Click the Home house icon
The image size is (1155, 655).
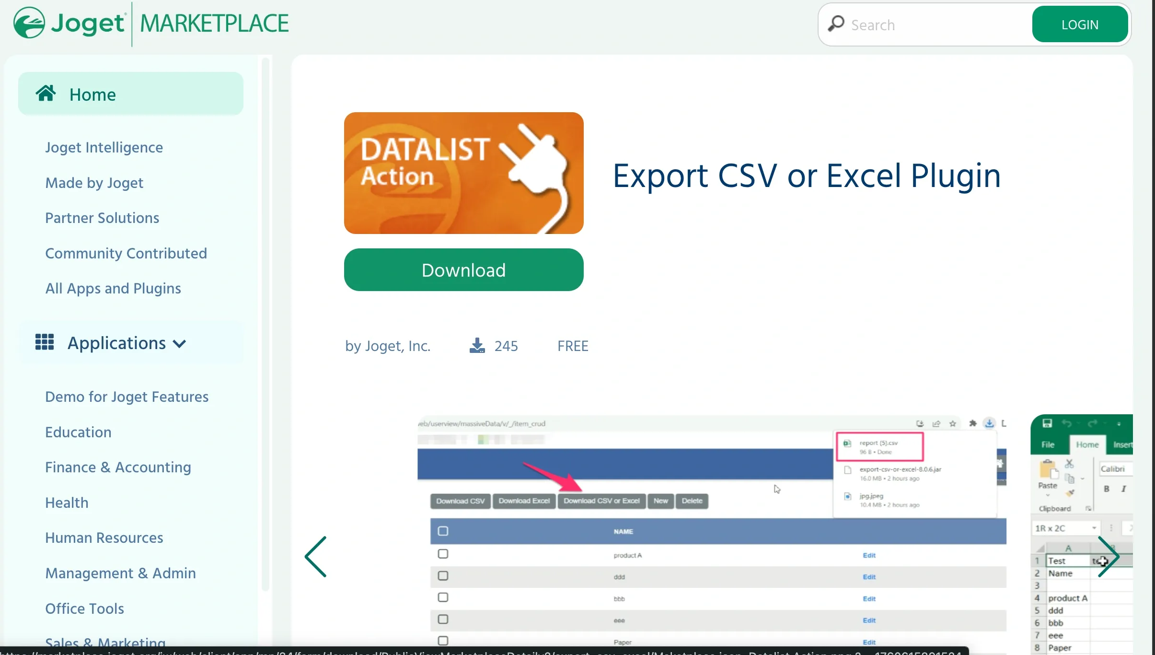[46, 94]
